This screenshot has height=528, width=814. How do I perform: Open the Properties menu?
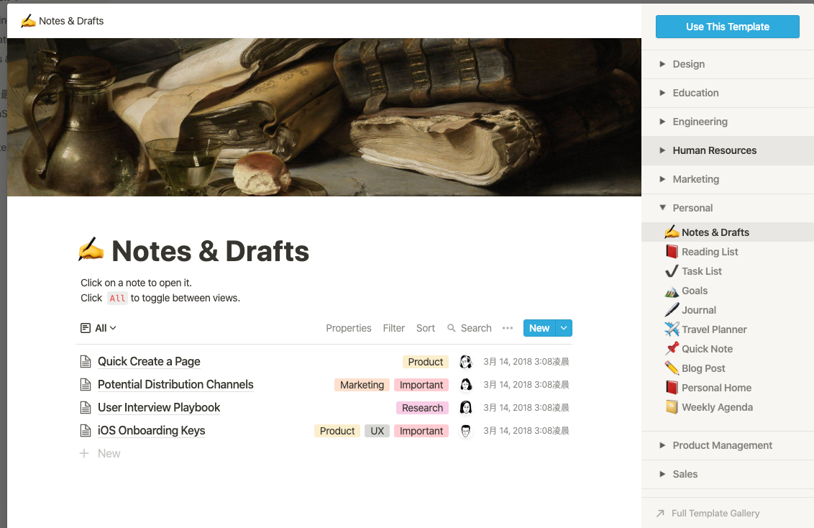tap(349, 328)
